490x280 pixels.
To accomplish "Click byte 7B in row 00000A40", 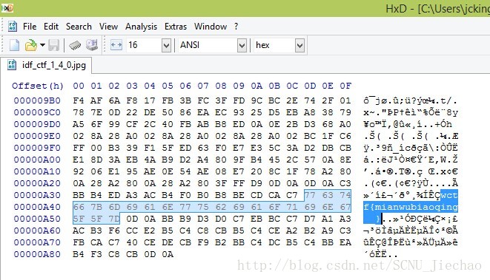I will point(96,207).
